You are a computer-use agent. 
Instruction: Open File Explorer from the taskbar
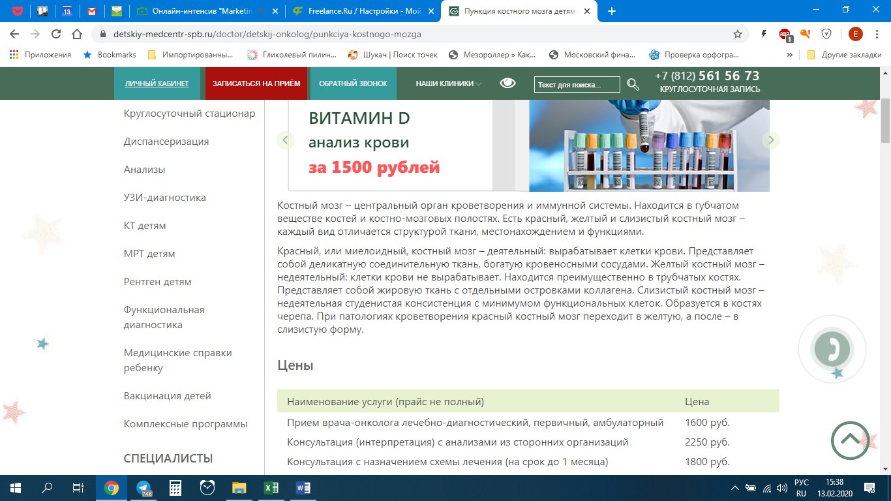click(x=239, y=488)
